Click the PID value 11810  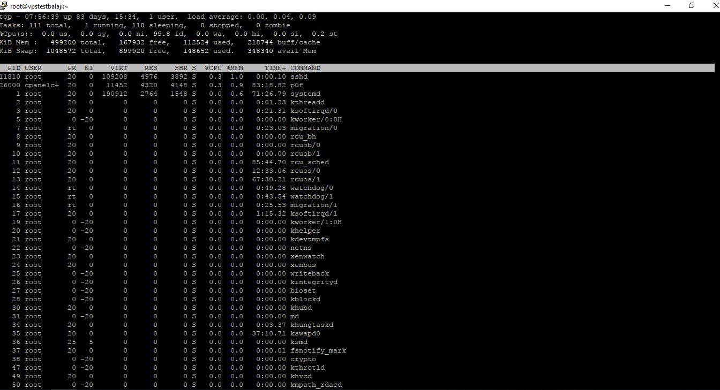pos(10,77)
